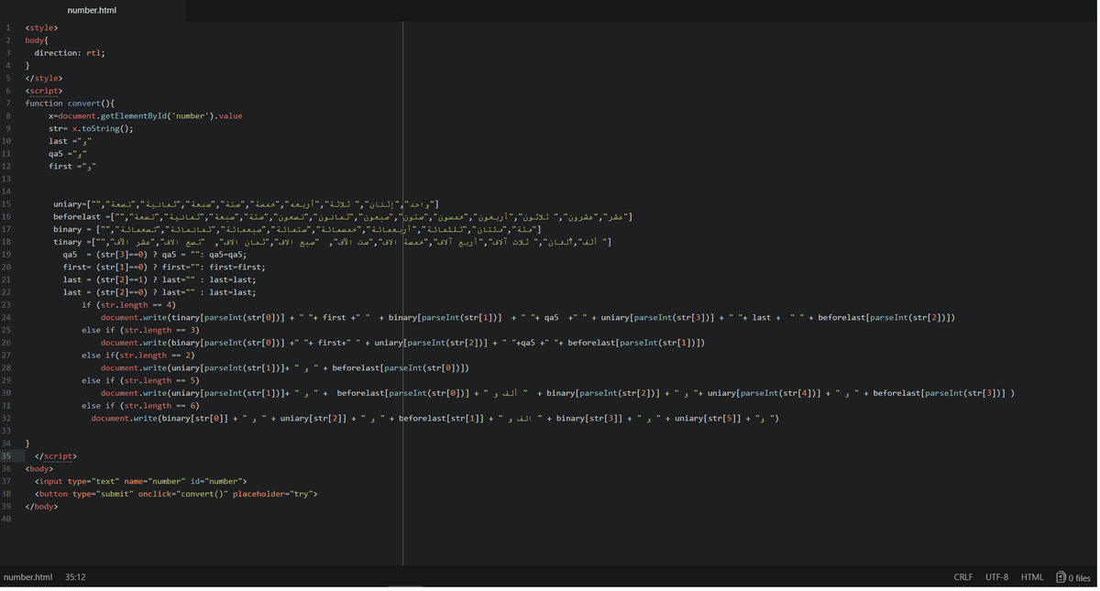The width and height of the screenshot is (1100, 591).
Task: Click line number 23 in the gutter
Action: (x=7, y=305)
